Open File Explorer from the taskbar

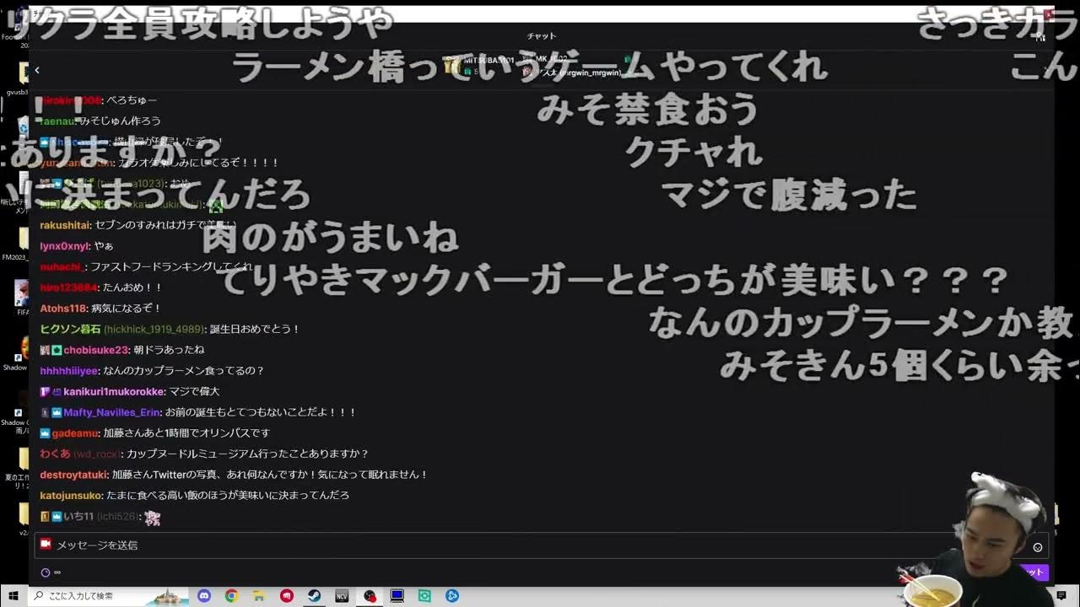259,596
